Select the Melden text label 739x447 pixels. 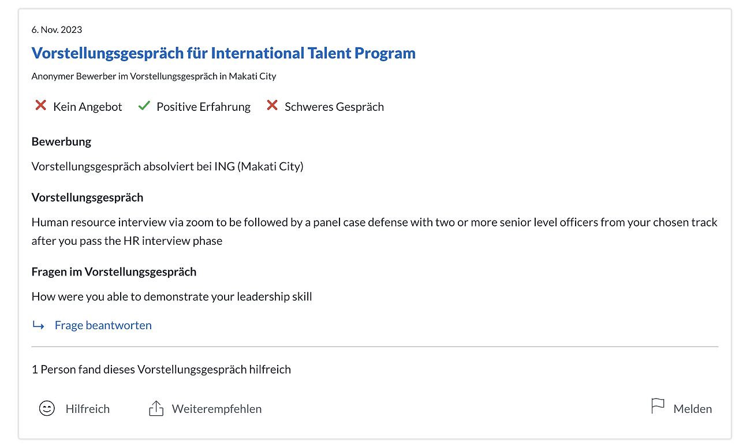tap(692, 409)
